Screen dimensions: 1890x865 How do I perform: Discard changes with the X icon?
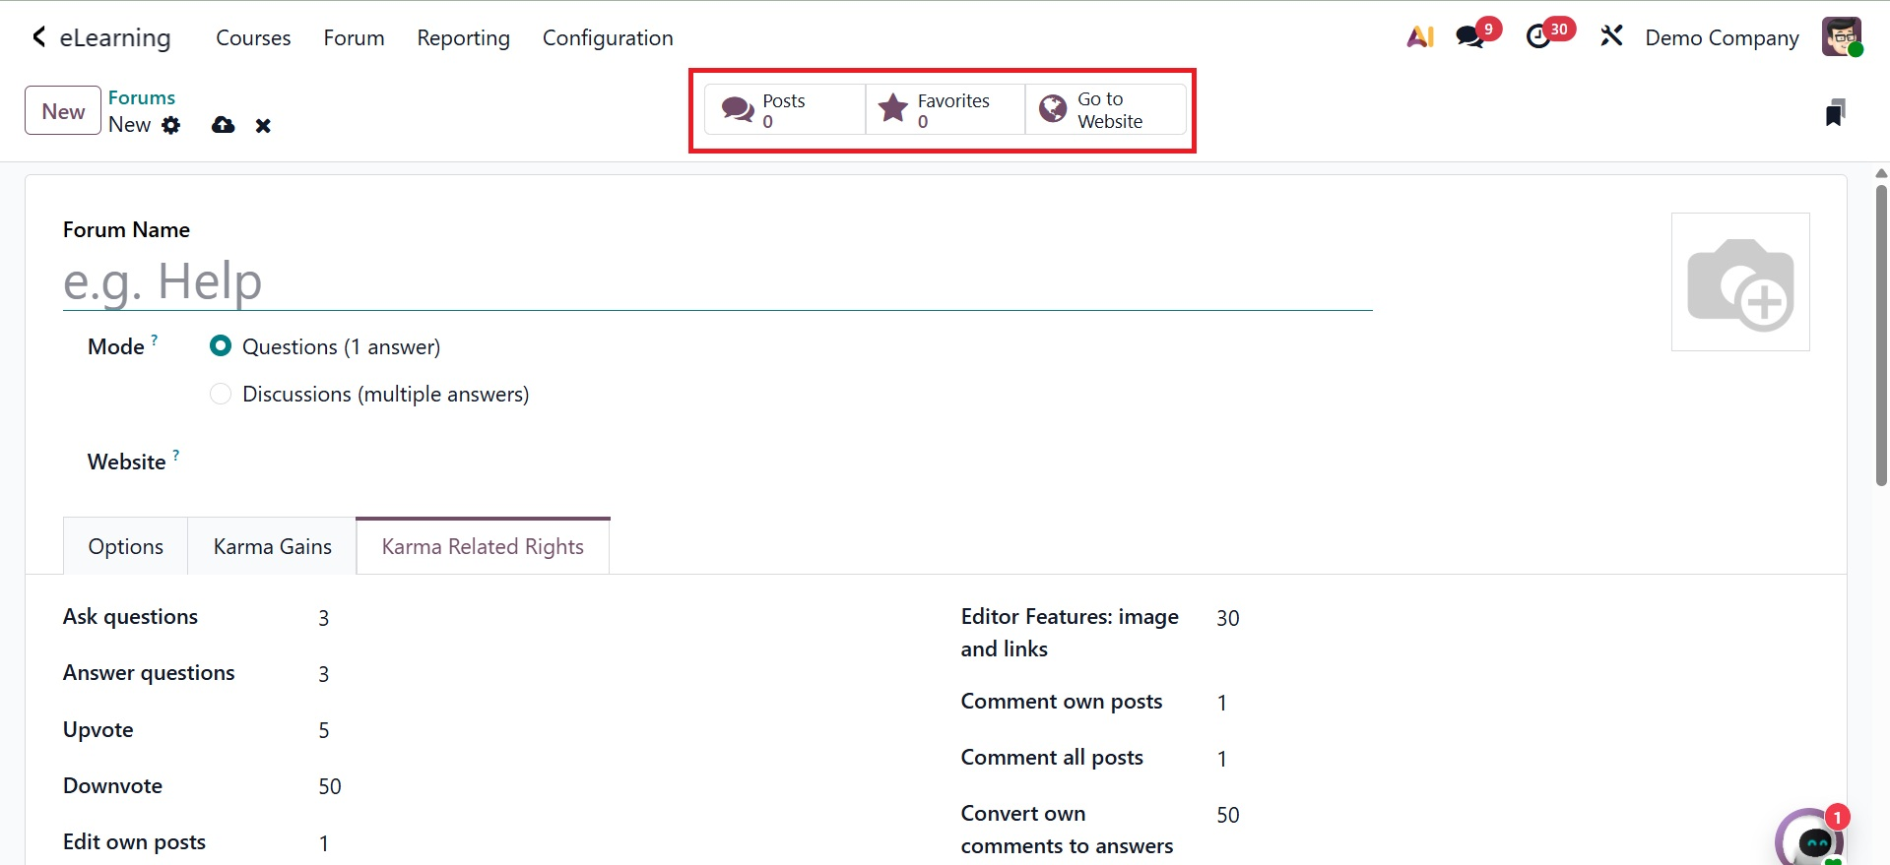[x=263, y=126]
